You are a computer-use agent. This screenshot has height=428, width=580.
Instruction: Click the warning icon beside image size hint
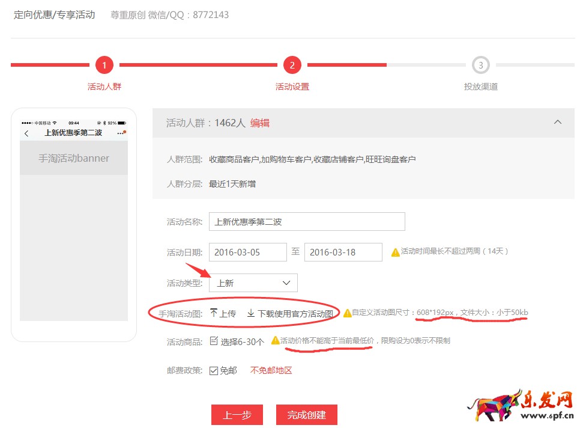(347, 313)
